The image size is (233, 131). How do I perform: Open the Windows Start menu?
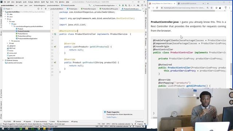coord(3,129)
